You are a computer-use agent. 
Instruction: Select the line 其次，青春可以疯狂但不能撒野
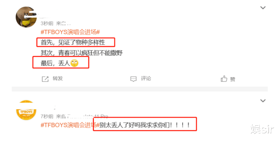tap(82, 53)
